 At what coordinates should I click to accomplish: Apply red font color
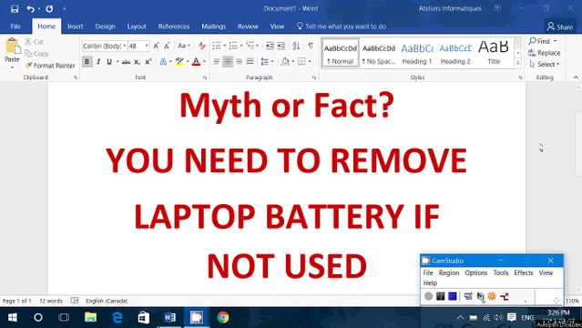[197, 62]
